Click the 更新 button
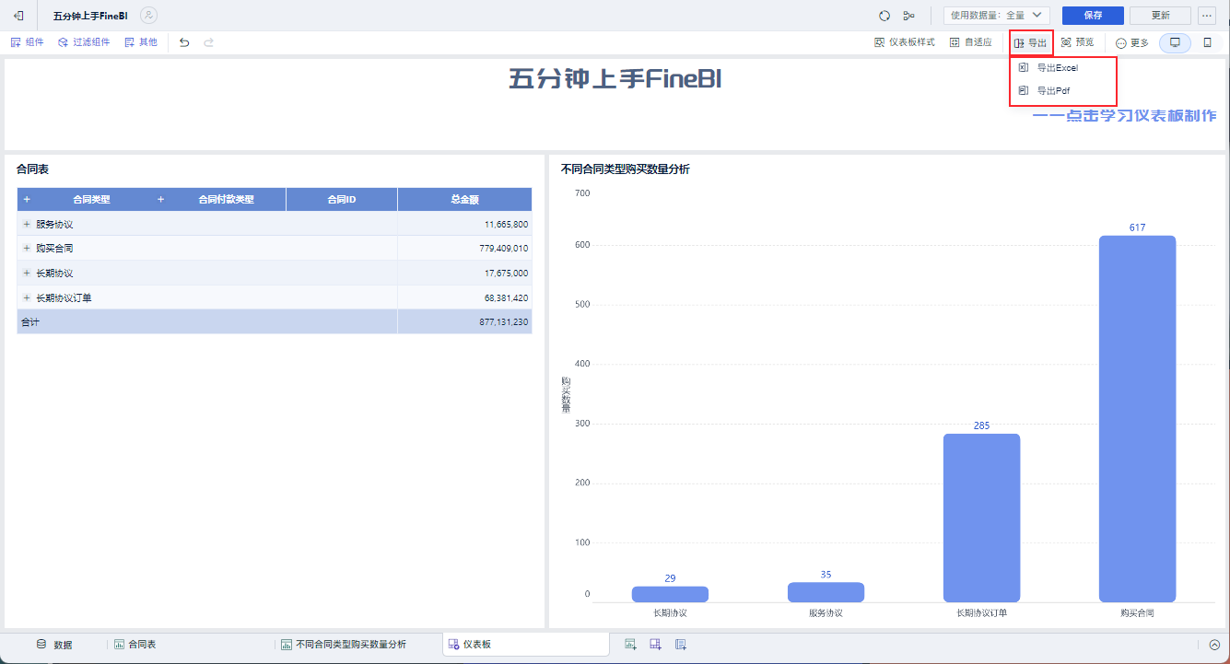 click(x=1160, y=16)
